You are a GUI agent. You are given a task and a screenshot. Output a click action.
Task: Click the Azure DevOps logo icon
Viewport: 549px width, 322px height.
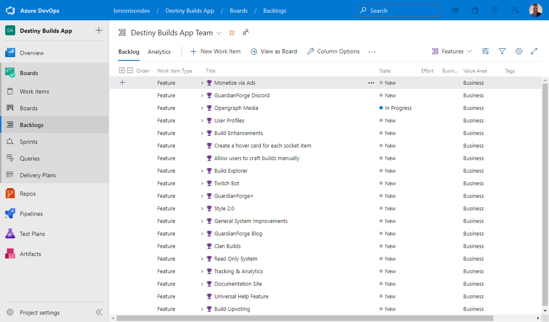[x=10, y=10]
